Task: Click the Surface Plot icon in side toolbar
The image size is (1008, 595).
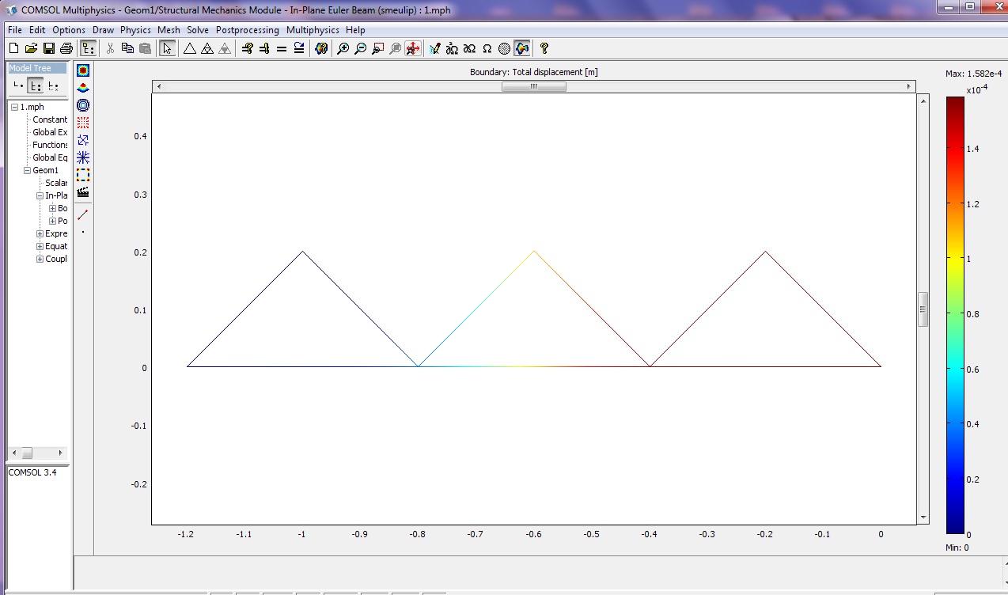Action: click(83, 70)
